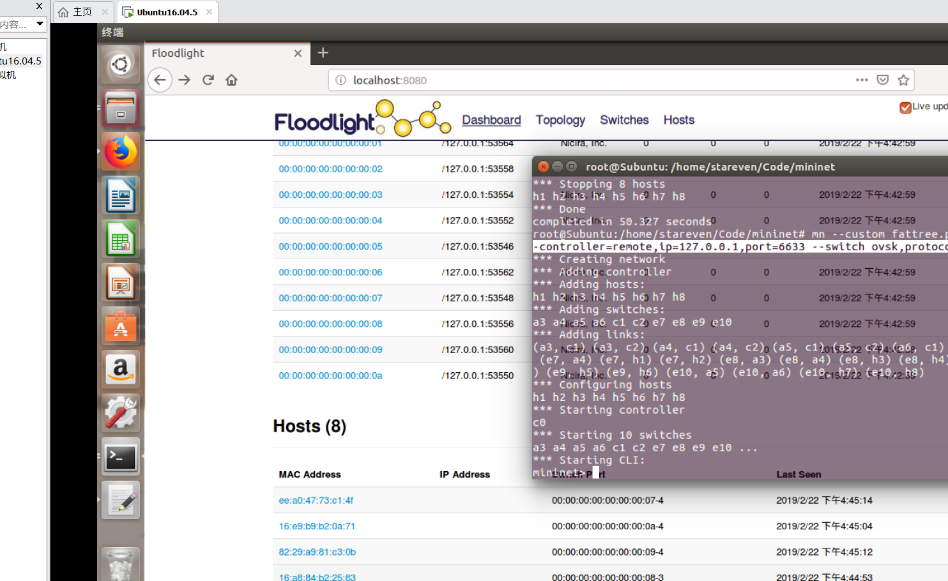Screen dimensions: 948x581
Task: Open LibreOffice Calc dock icon
Action: pyautogui.click(x=120, y=239)
